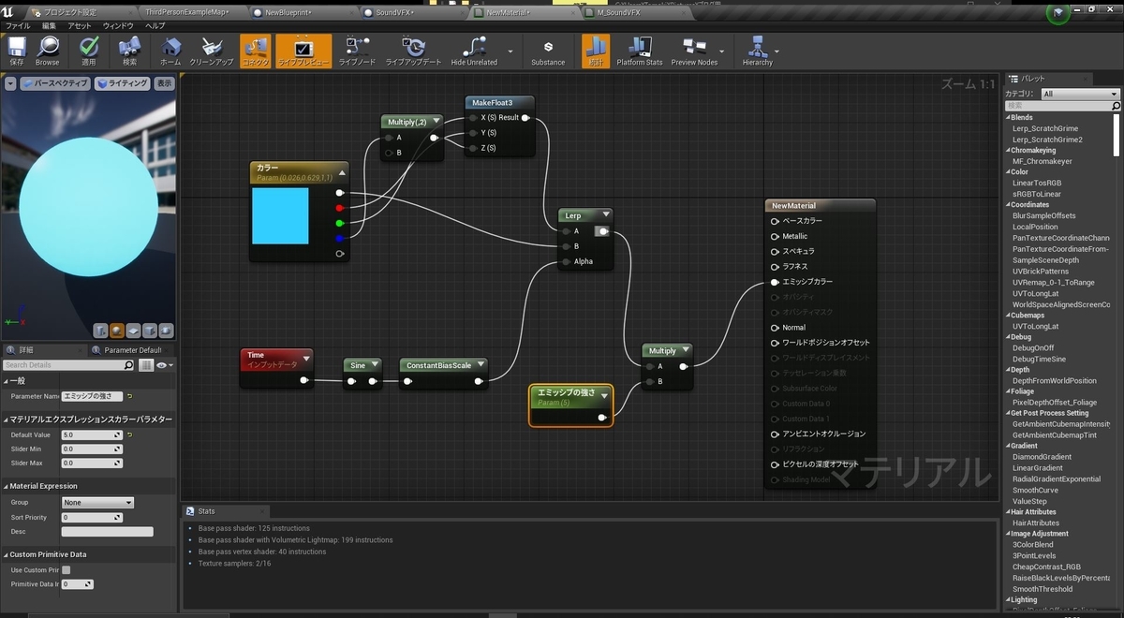Select the cube preview mesh icon
Image resolution: width=1124 pixels, height=618 pixels.
click(149, 330)
